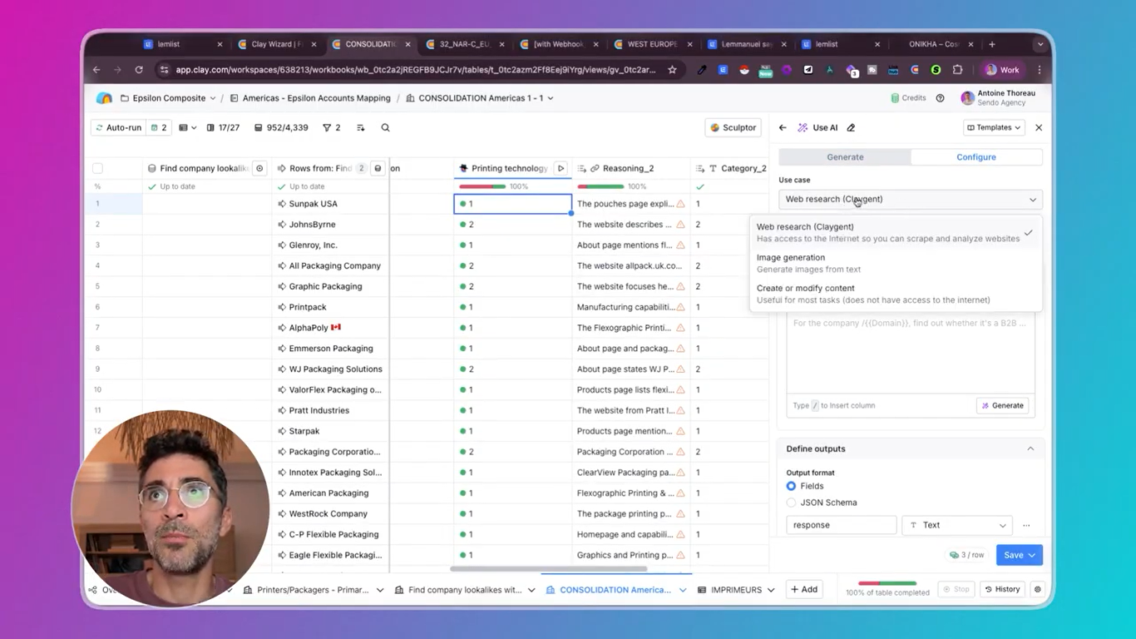Click the WestRock Company cell
This screenshot has height=639, width=1136.
pos(331,514)
